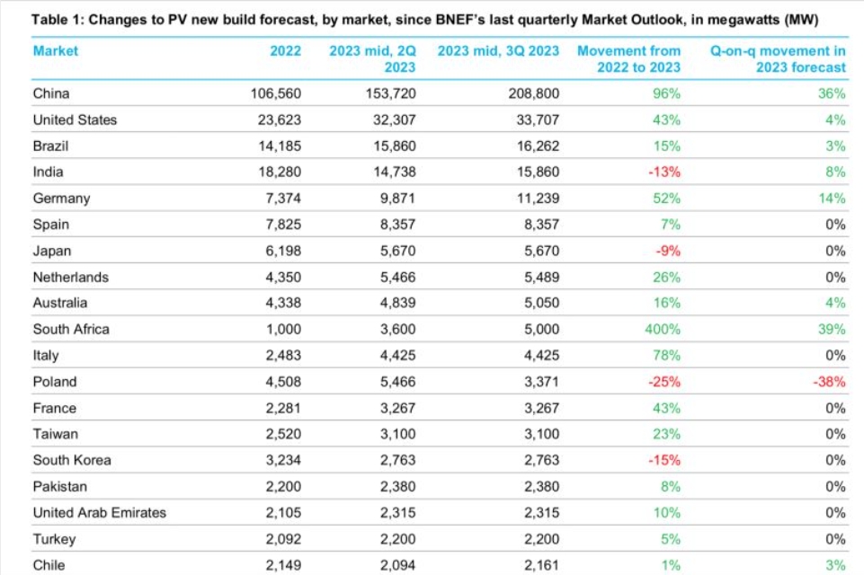Select the 'Poland' market cell
The width and height of the screenshot is (864, 575).
click(x=55, y=382)
